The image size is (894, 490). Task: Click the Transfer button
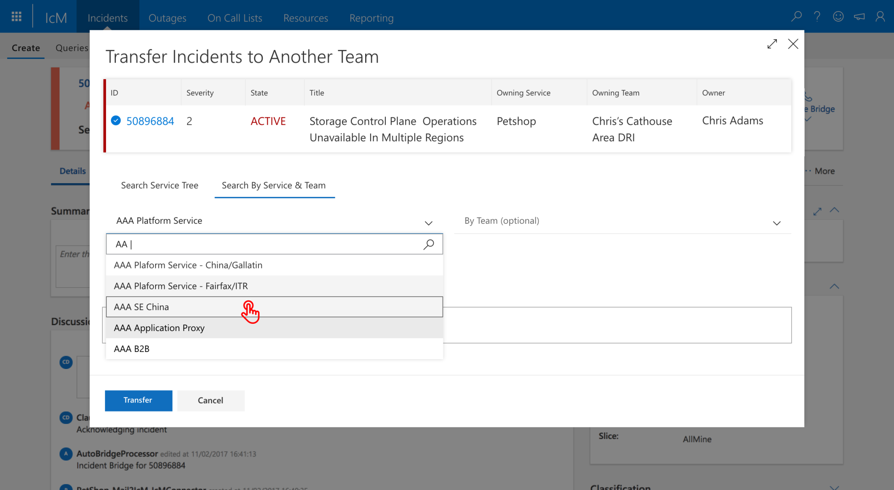click(x=139, y=400)
